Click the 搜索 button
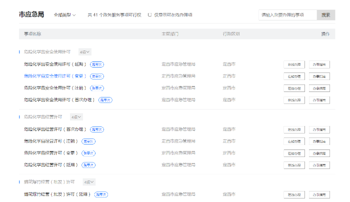350x202 pixels. 325,15
